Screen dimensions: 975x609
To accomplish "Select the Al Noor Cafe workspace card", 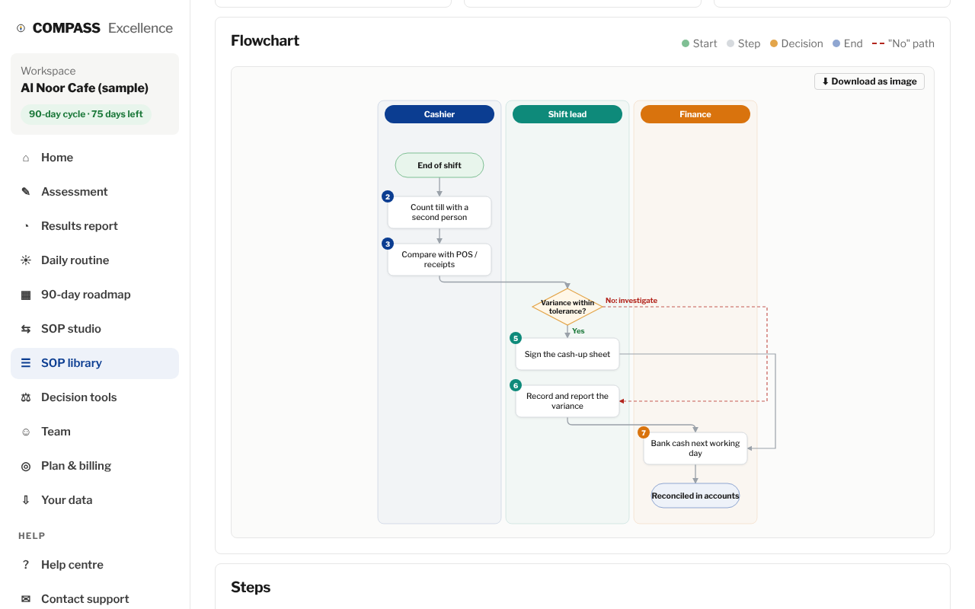I will (x=94, y=94).
